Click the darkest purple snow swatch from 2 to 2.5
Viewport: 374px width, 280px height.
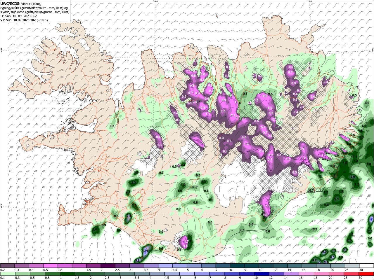(108, 266)
